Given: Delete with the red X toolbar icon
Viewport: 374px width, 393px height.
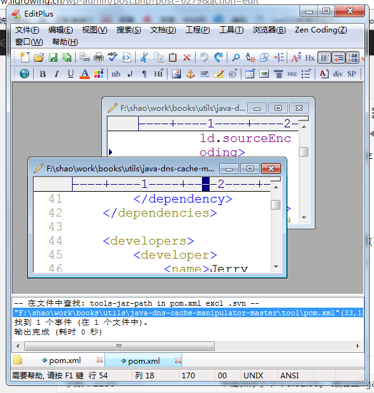Looking at the screenshot, I should tap(187, 58).
